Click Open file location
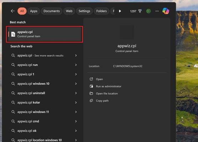 [x=107, y=93]
